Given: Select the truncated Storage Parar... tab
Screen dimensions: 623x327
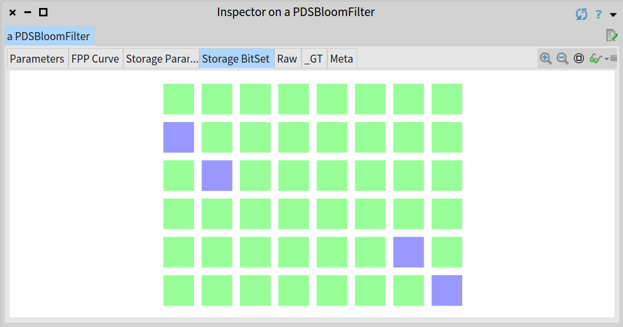Looking at the screenshot, I should click(x=161, y=59).
